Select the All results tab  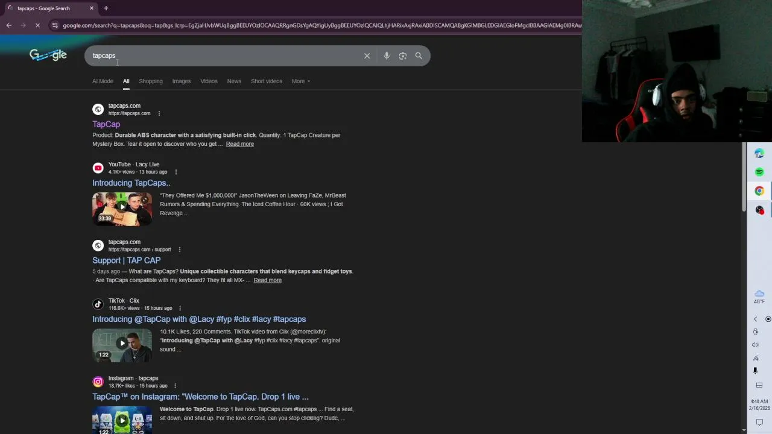point(126,81)
